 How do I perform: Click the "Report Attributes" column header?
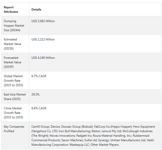11,10
